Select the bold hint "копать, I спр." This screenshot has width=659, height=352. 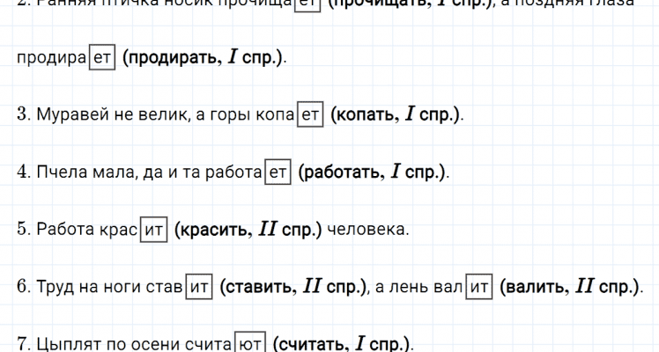tap(396, 115)
